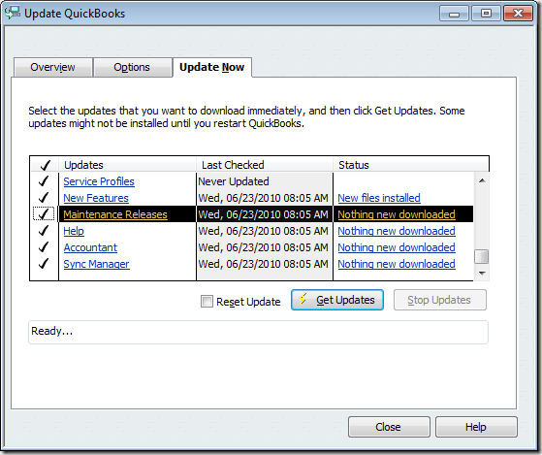Image resolution: width=542 pixels, height=455 pixels.
Task: Open the Accountant link
Action: pos(90,247)
